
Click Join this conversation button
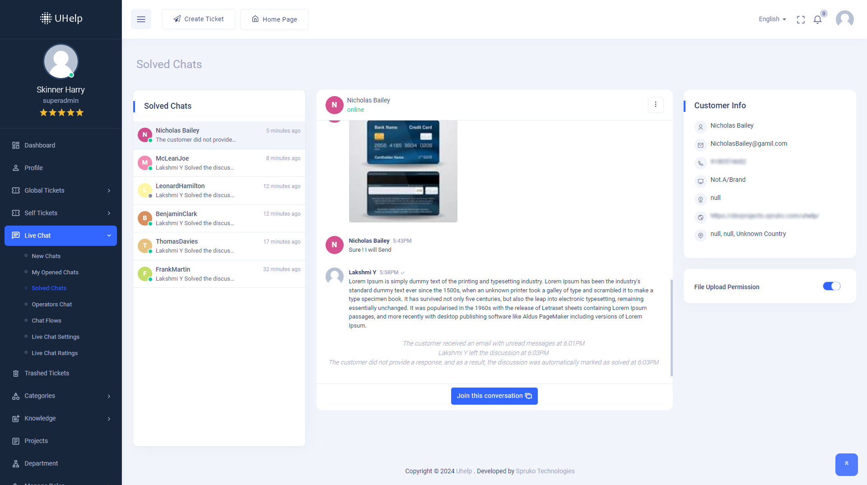point(494,396)
